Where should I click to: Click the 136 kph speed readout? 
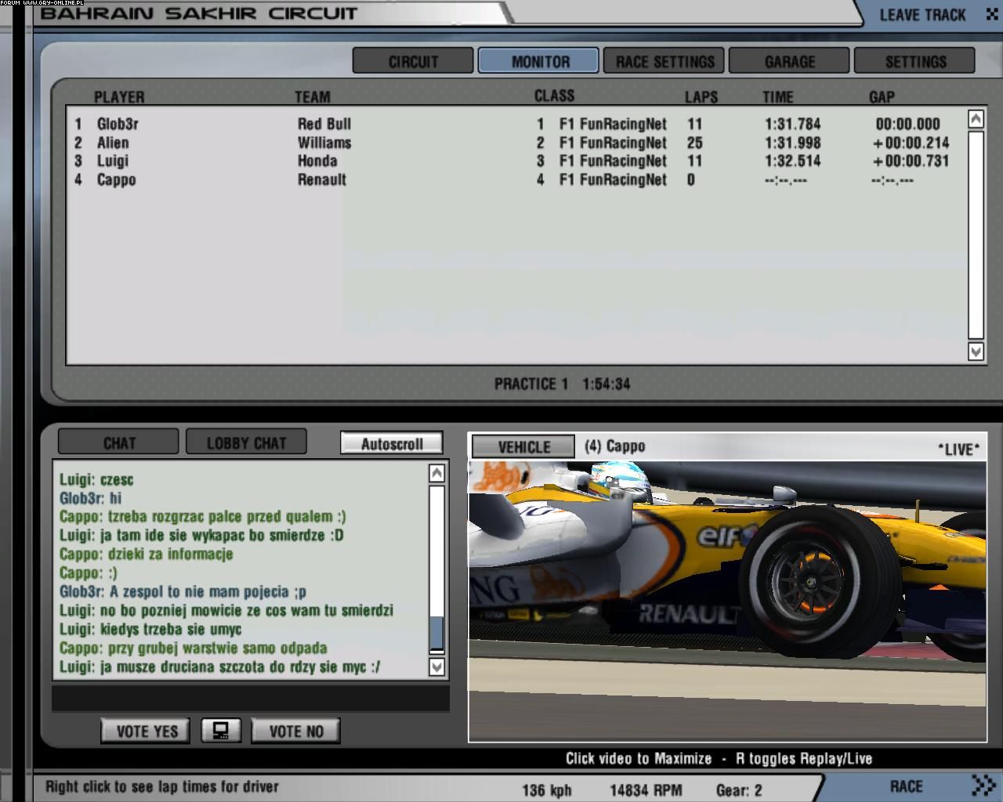coord(546,790)
